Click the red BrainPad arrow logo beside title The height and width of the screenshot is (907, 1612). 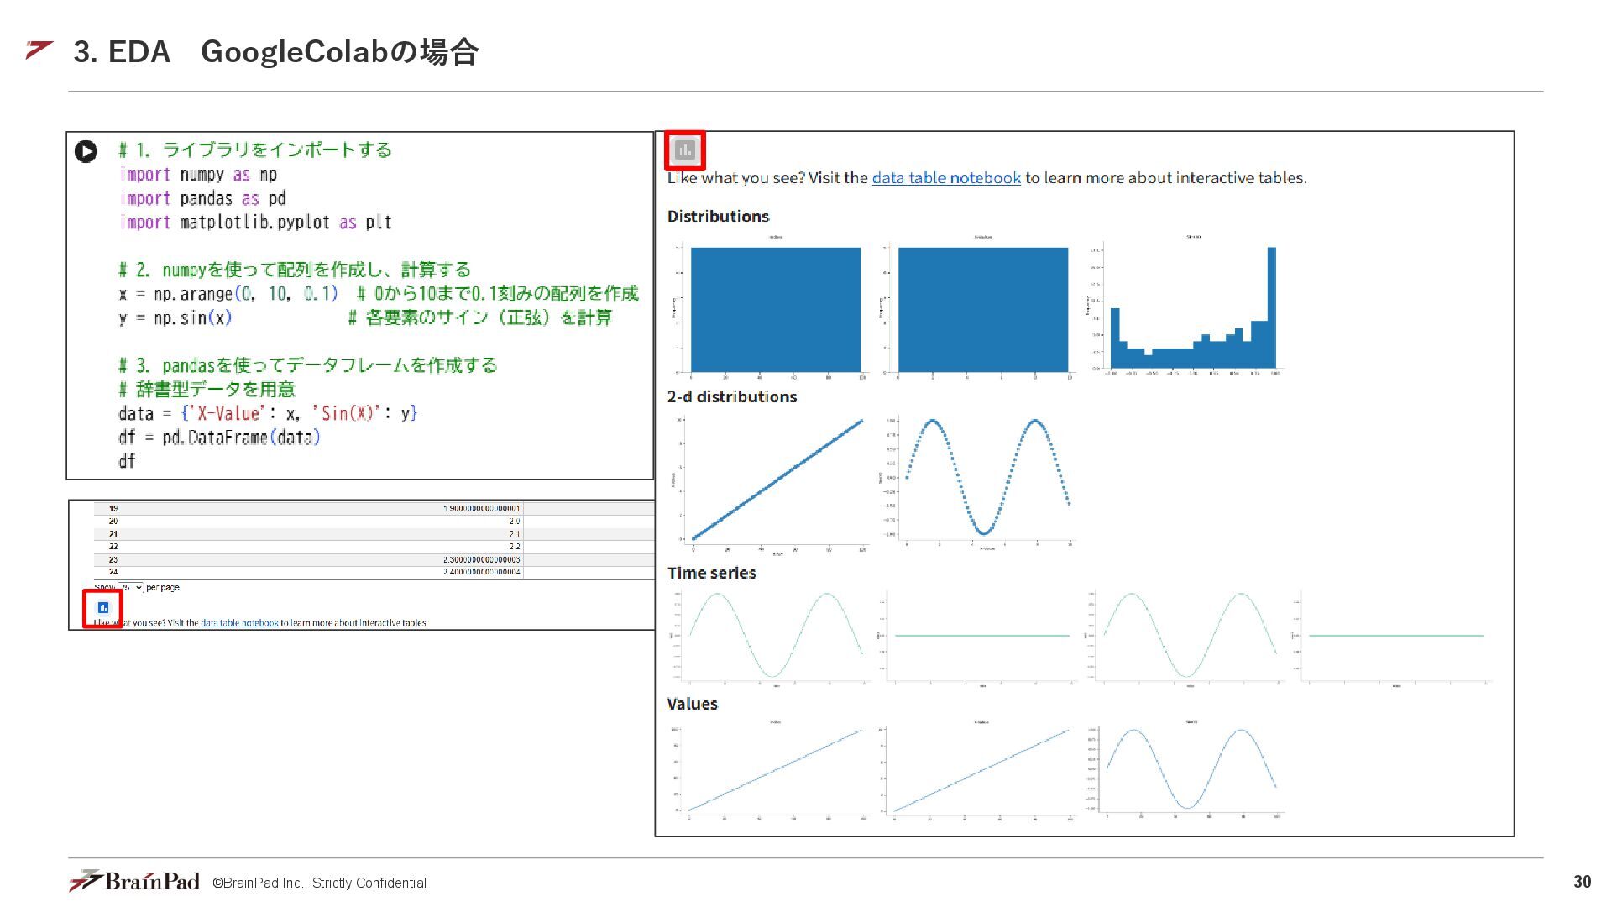click(39, 50)
